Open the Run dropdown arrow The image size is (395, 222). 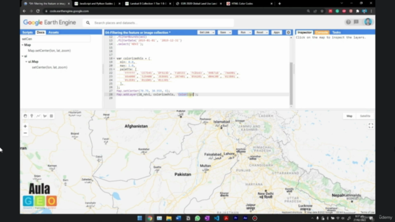[250, 33]
